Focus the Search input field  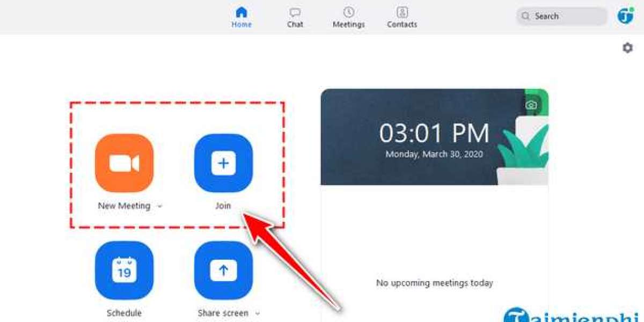tap(562, 16)
